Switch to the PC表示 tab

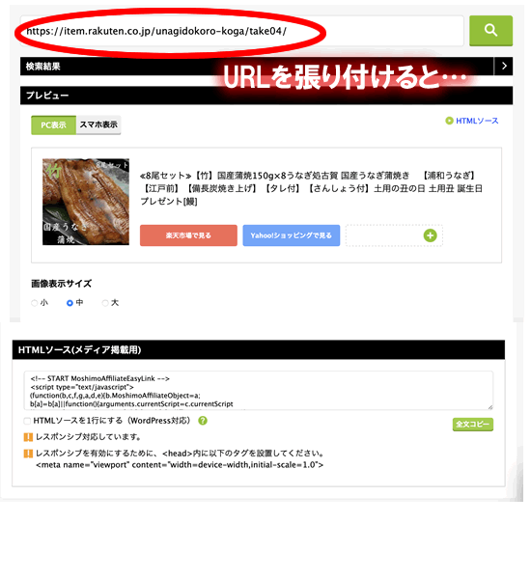53,125
